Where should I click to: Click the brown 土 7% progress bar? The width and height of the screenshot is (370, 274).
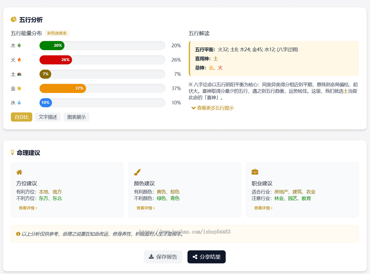(x=45, y=74)
